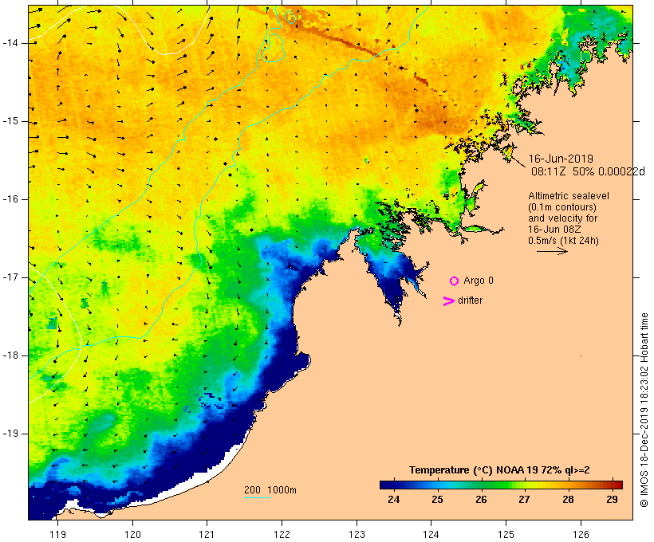654x542 pixels.
Task: Click the colorbar label '27'
Action: coord(524,499)
